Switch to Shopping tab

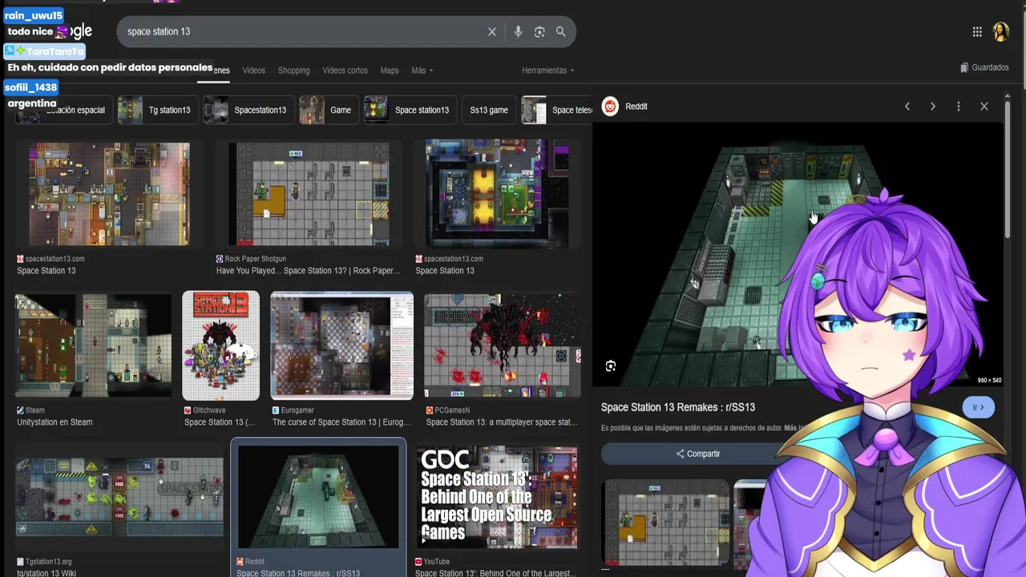293,71
